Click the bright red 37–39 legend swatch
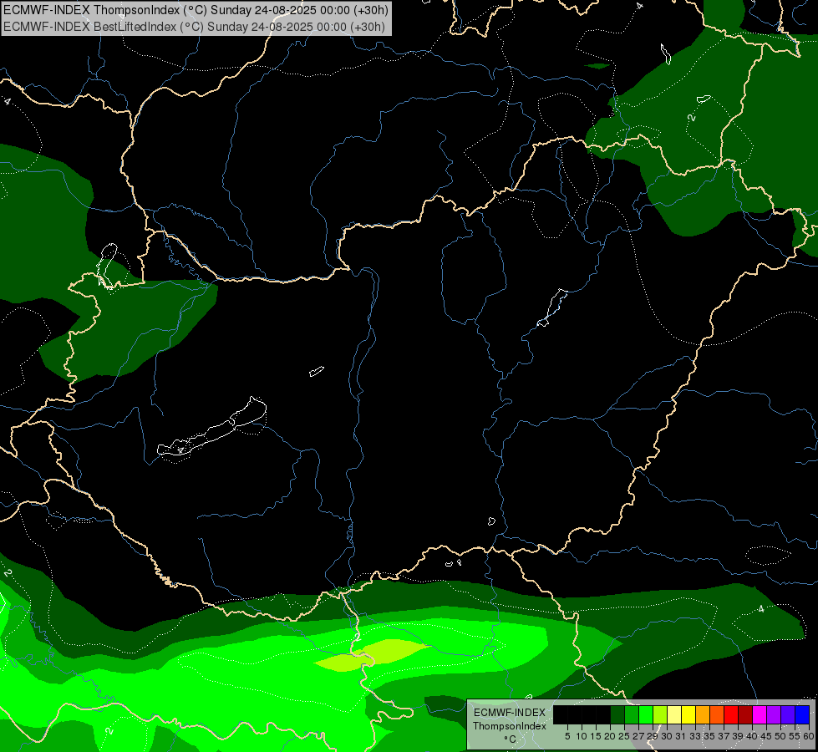The width and height of the screenshot is (818, 752). [731, 714]
